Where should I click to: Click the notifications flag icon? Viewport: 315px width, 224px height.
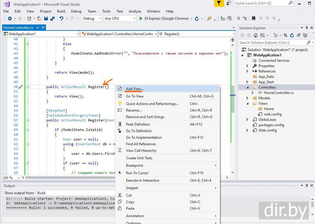click(219, 3)
